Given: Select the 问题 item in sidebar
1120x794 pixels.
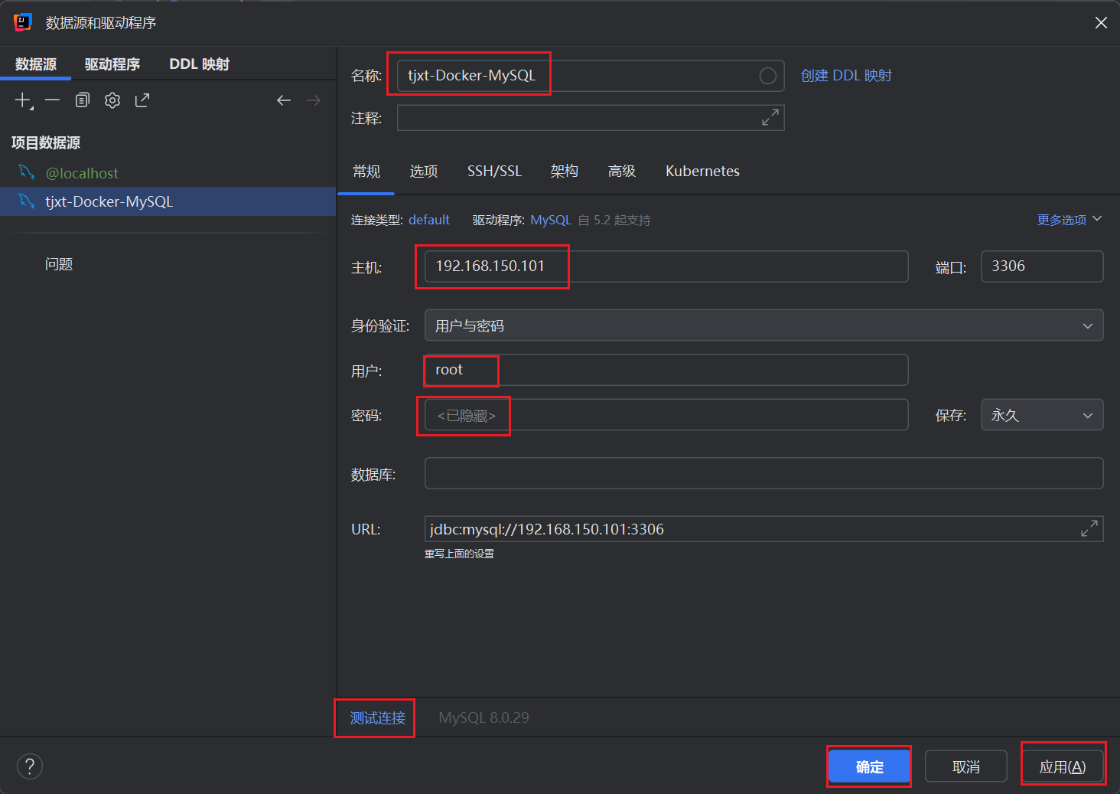Looking at the screenshot, I should point(59,264).
